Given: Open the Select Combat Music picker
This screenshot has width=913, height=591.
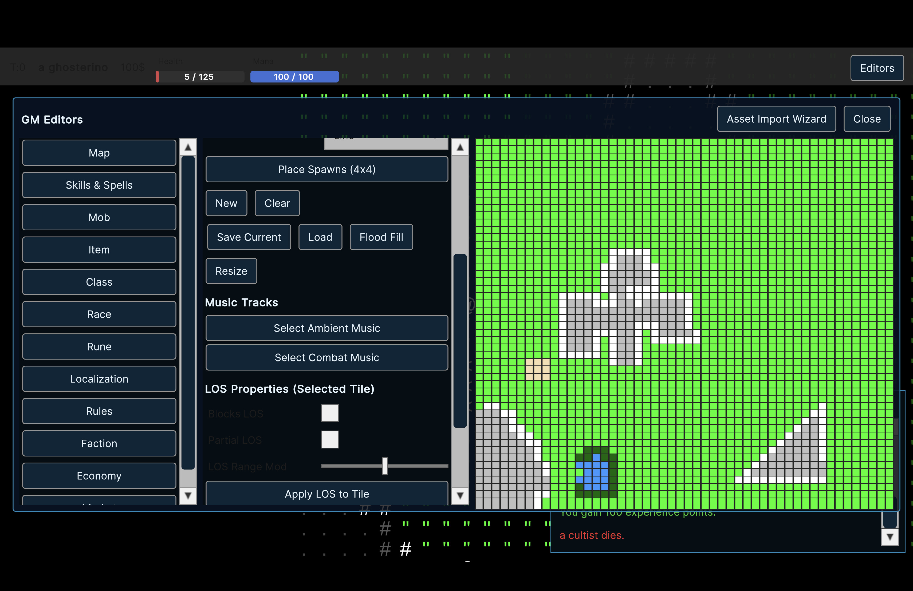Looking at the screenshot, I should click(x=326, y=357).
